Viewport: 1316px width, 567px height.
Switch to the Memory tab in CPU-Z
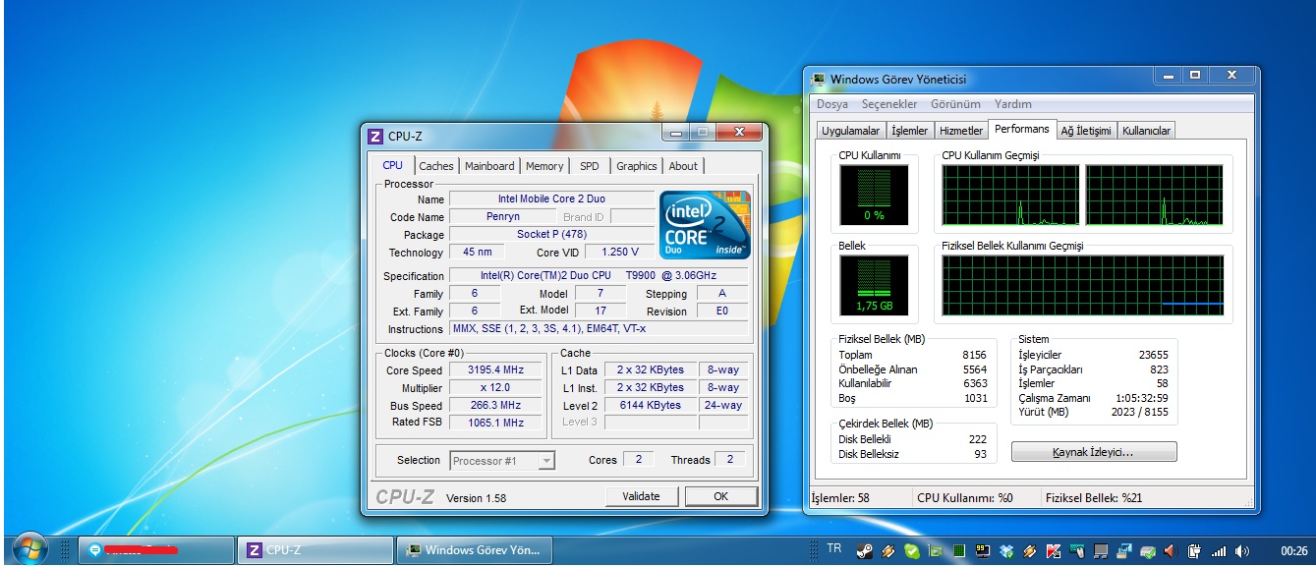[x=544, y=166]
